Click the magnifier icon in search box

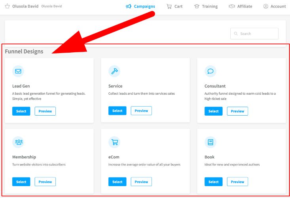coord(236,34)
